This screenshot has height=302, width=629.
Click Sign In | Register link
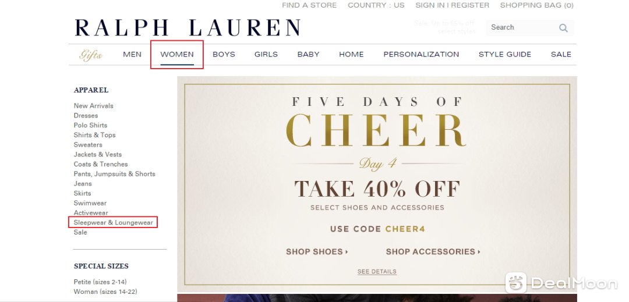[x=452, y=5]
